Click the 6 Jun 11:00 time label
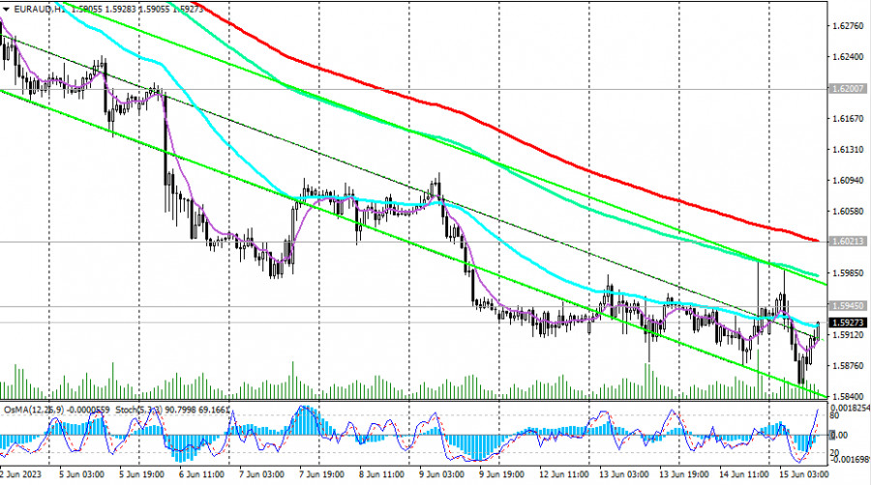This screenshot has width=871, height=485. click(x=201, y=474)
